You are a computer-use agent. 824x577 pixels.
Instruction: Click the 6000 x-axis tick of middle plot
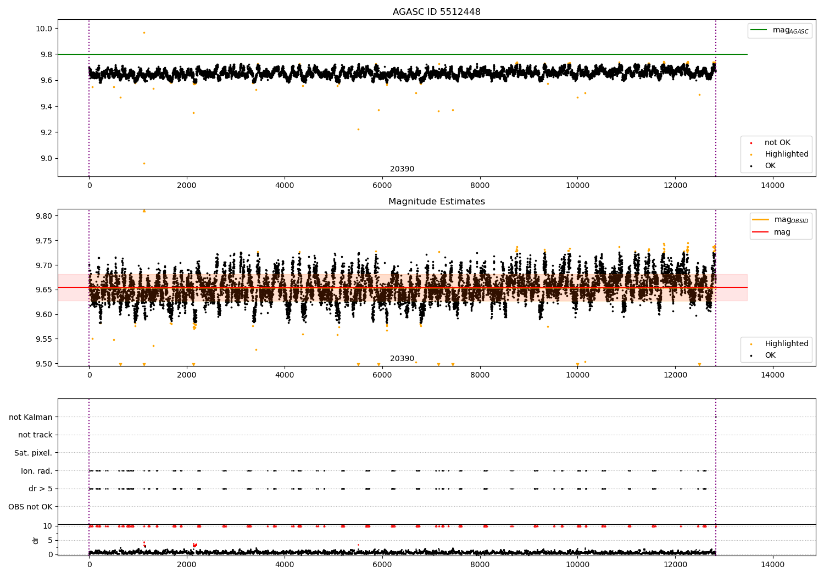(x=382, y=375)
